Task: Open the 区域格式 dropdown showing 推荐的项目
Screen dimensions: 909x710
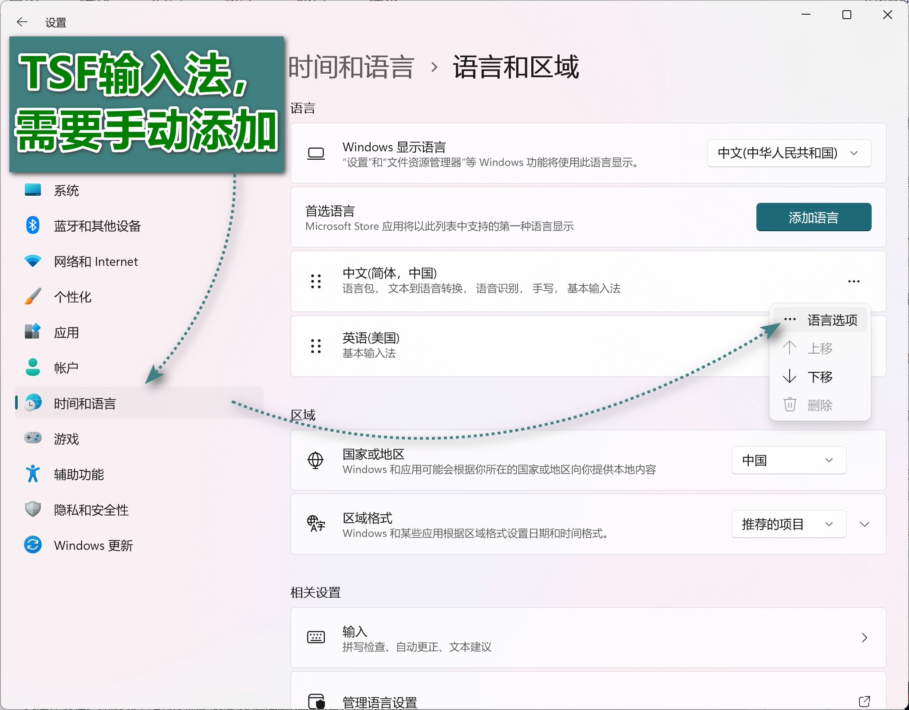Action: click(789, 524)
